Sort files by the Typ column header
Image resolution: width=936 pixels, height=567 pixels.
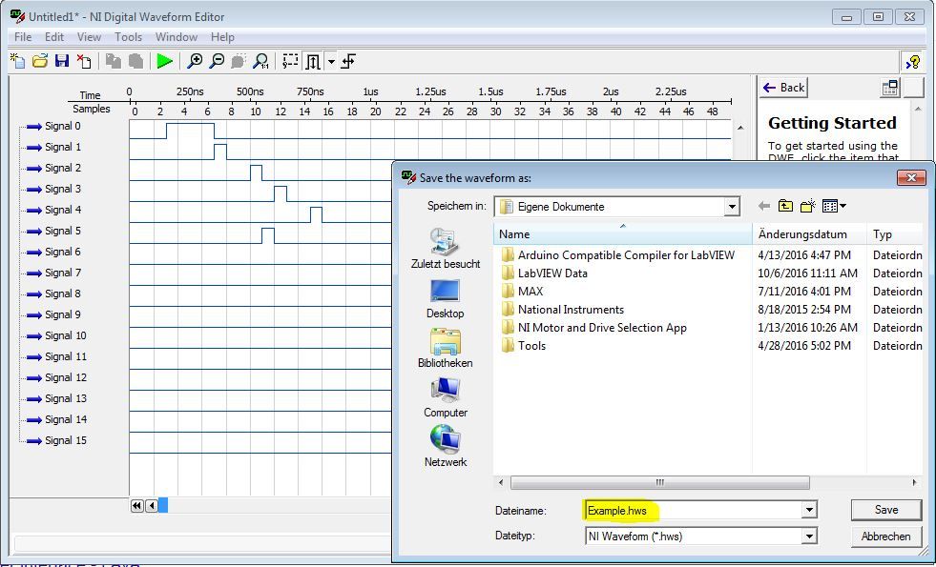click(895, 234)
